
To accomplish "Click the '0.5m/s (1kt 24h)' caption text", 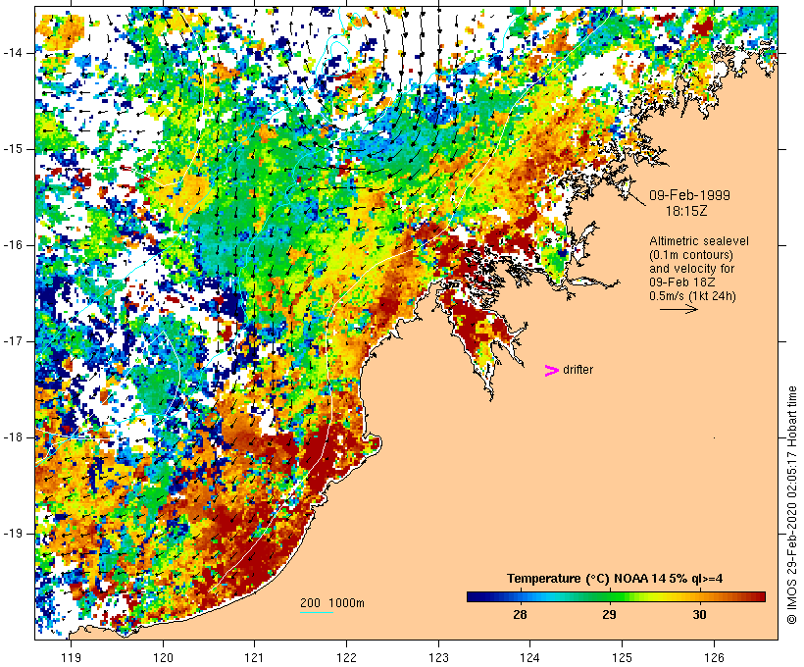I will pos(692,296).
